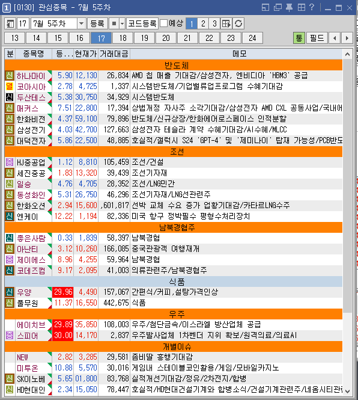
Task: Click the group number field showing 17
Action: (23, 23)
